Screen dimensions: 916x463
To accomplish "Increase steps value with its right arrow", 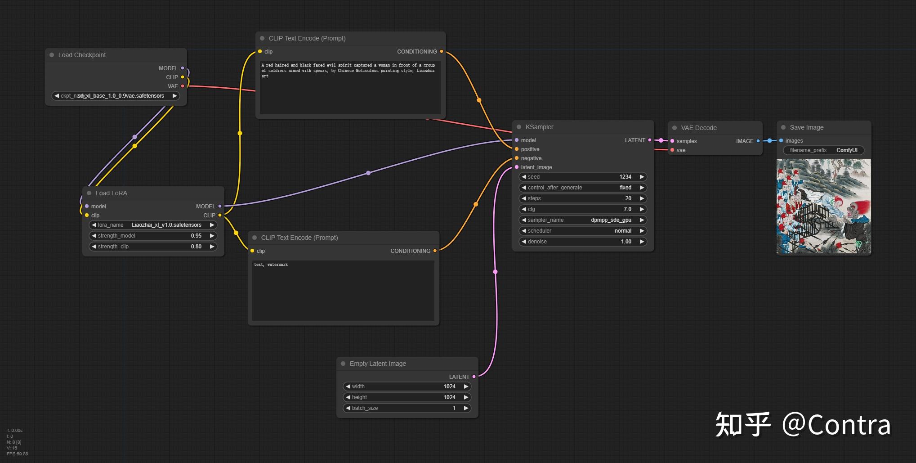I will click(x=642, y=198).
